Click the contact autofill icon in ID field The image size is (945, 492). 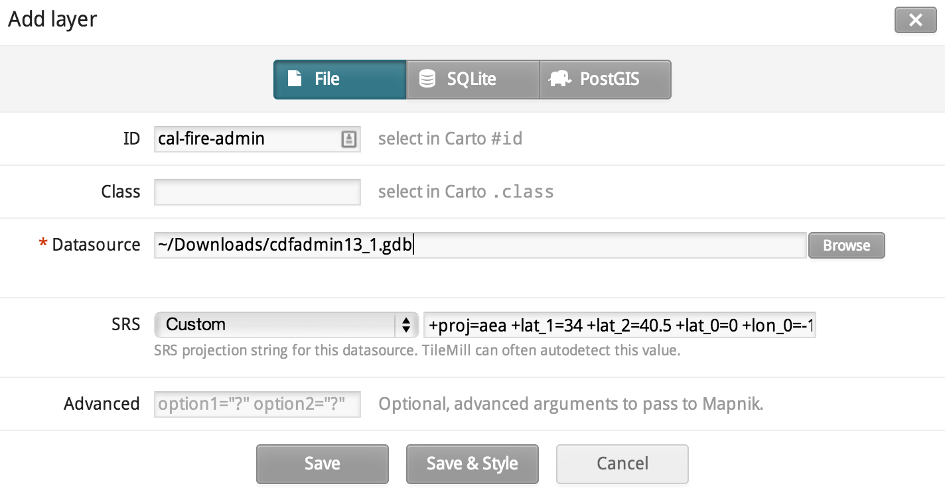(348, 139)
